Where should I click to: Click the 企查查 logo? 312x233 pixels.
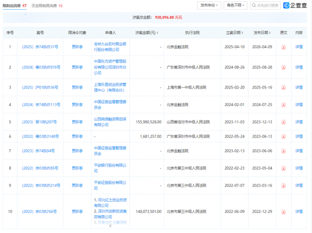pyautogui.click(x=295, y=5)
